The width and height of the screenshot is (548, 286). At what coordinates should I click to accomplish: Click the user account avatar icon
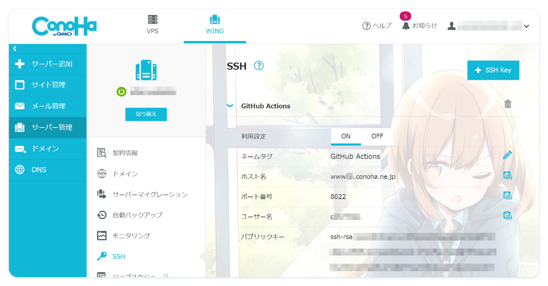tap(451, 26)
